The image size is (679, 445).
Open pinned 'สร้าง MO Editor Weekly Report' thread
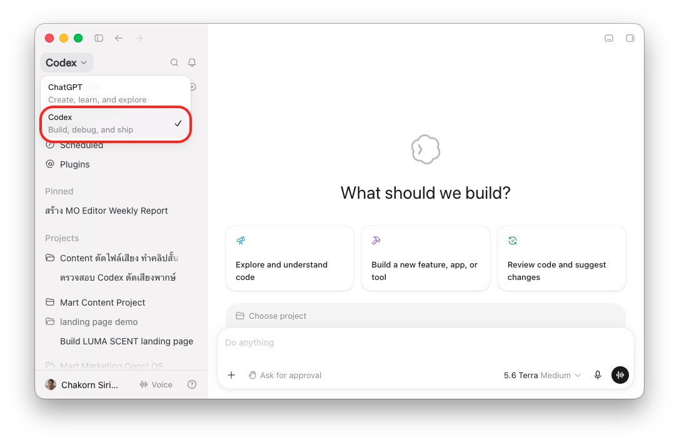tap(106, 211)
